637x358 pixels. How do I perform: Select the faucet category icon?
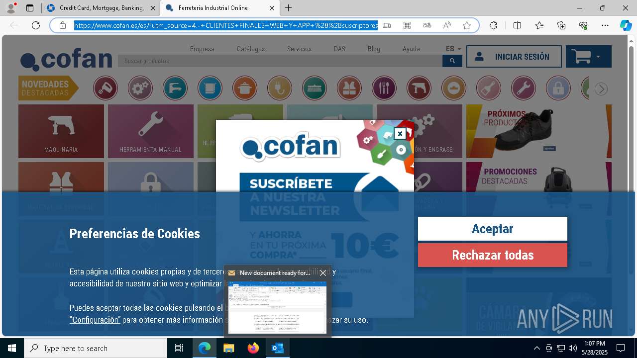tap(175, 89)
